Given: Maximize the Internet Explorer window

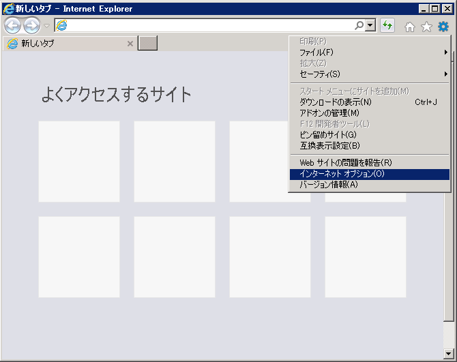Looking at the screenshot, I should coord(434,9).
